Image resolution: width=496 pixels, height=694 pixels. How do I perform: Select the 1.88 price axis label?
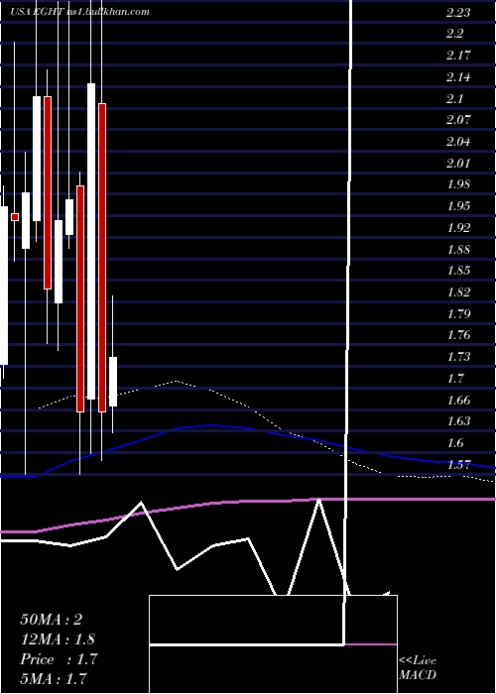point(458,250)
